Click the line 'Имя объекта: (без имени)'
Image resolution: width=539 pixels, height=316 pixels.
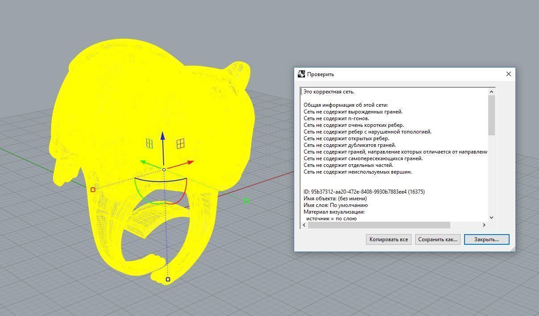click(x=335, y=199)
